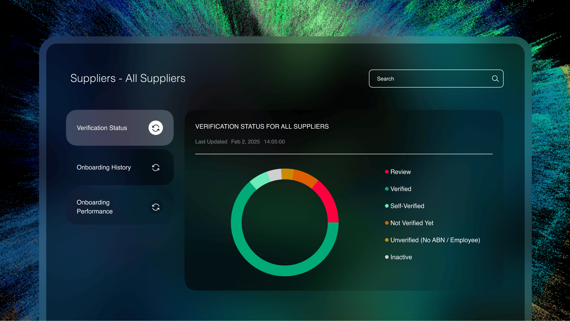Image resolution: width=570 pixels, height=321 pixels.
Task: Click the green Verified legend dot
Action: coord(387,189)
